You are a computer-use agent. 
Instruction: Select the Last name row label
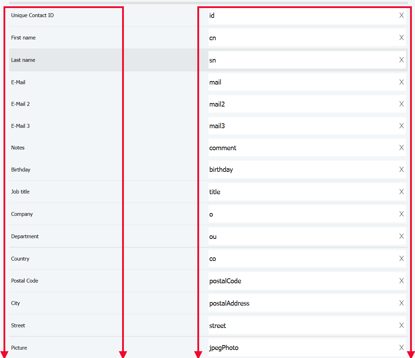click(x=23, y=60)
